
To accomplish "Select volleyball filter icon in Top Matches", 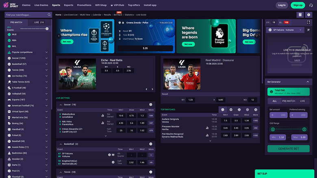I will (x=248, y=109).
